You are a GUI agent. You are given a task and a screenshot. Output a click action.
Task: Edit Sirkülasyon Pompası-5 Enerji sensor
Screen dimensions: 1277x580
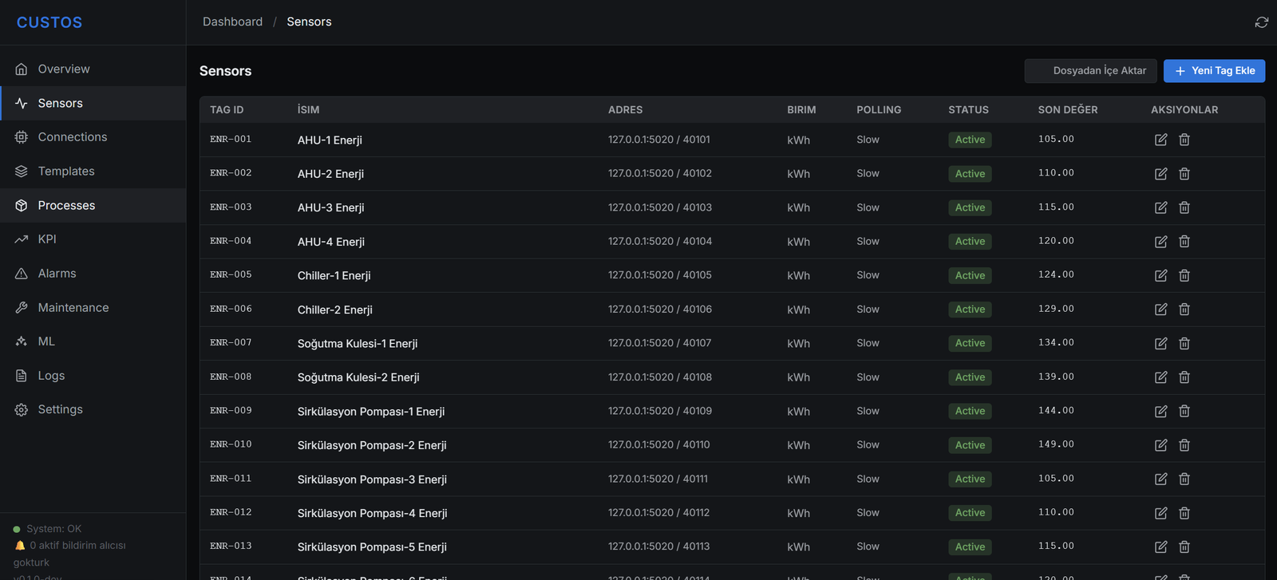pos(1161,547)
